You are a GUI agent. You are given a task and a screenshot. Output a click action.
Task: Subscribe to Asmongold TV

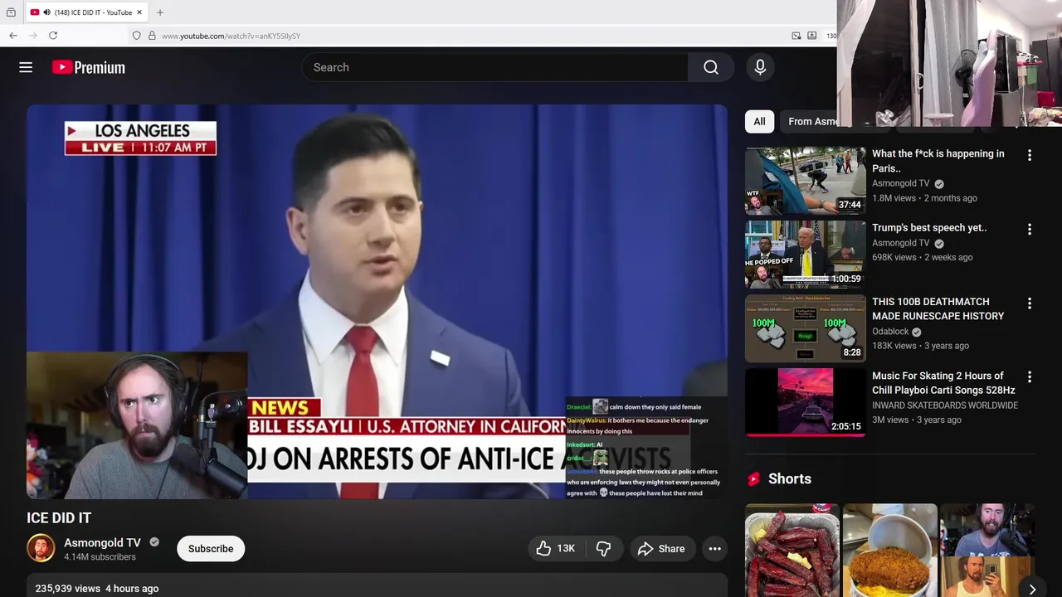point(211,548)
